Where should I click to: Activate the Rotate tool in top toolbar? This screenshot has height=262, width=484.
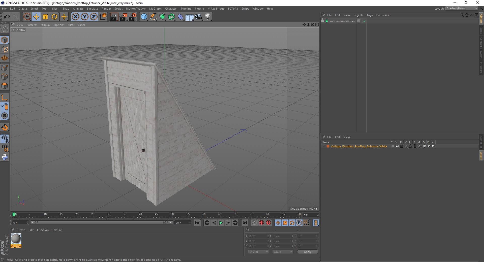[54, 17]
